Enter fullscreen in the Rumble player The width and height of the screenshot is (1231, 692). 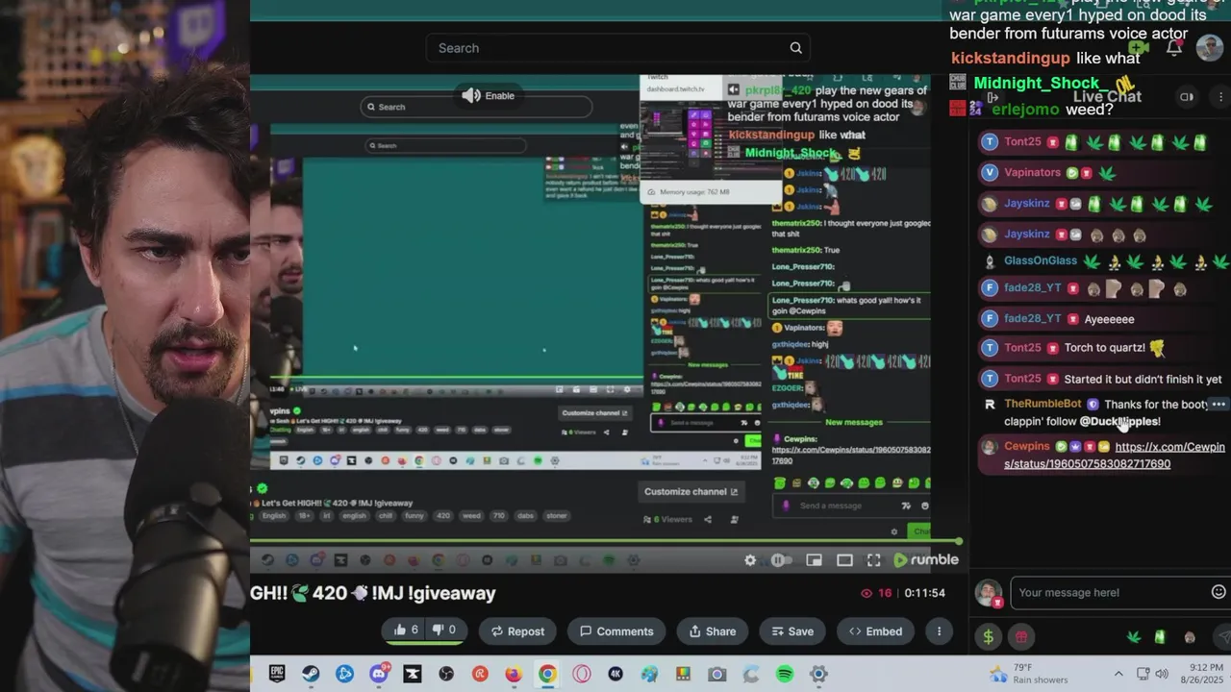(874, 560)
